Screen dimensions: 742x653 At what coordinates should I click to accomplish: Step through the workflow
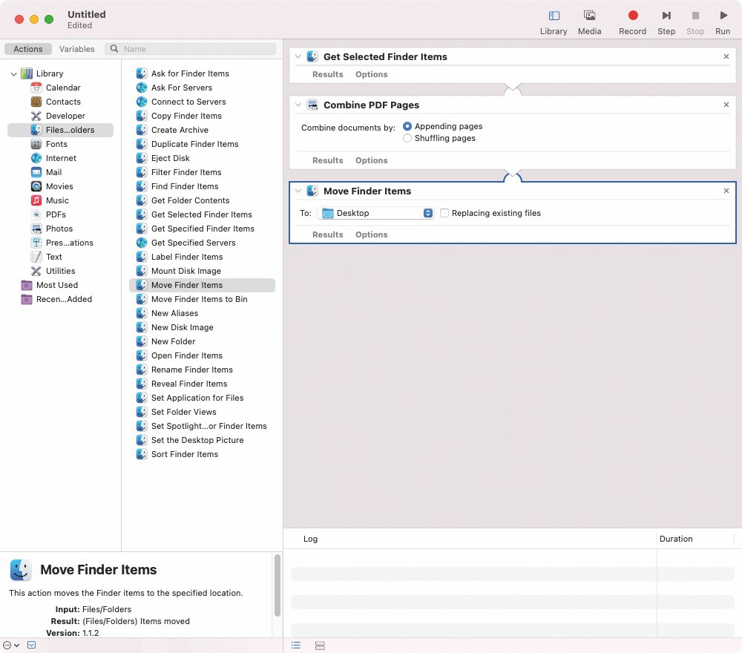tap(666, 22)
